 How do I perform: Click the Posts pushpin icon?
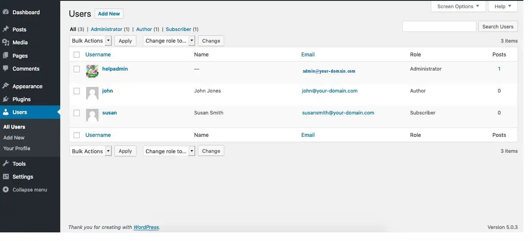click(6, 29)
